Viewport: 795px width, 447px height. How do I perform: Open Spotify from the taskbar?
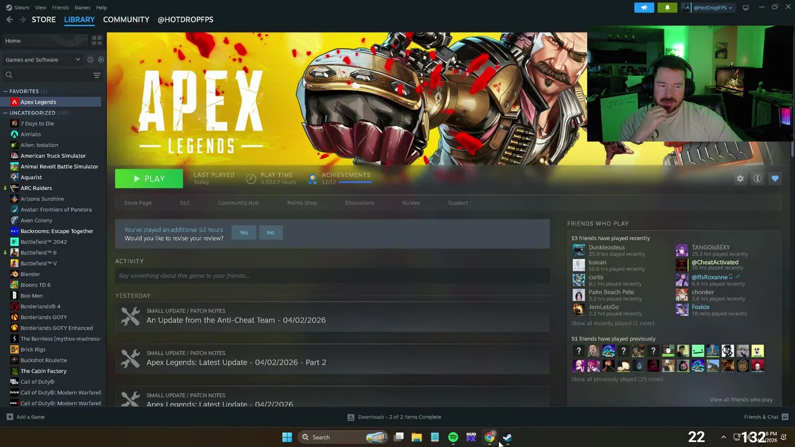coord(453,437)
